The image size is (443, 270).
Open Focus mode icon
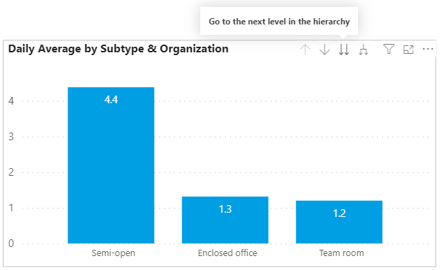(408, 50)
